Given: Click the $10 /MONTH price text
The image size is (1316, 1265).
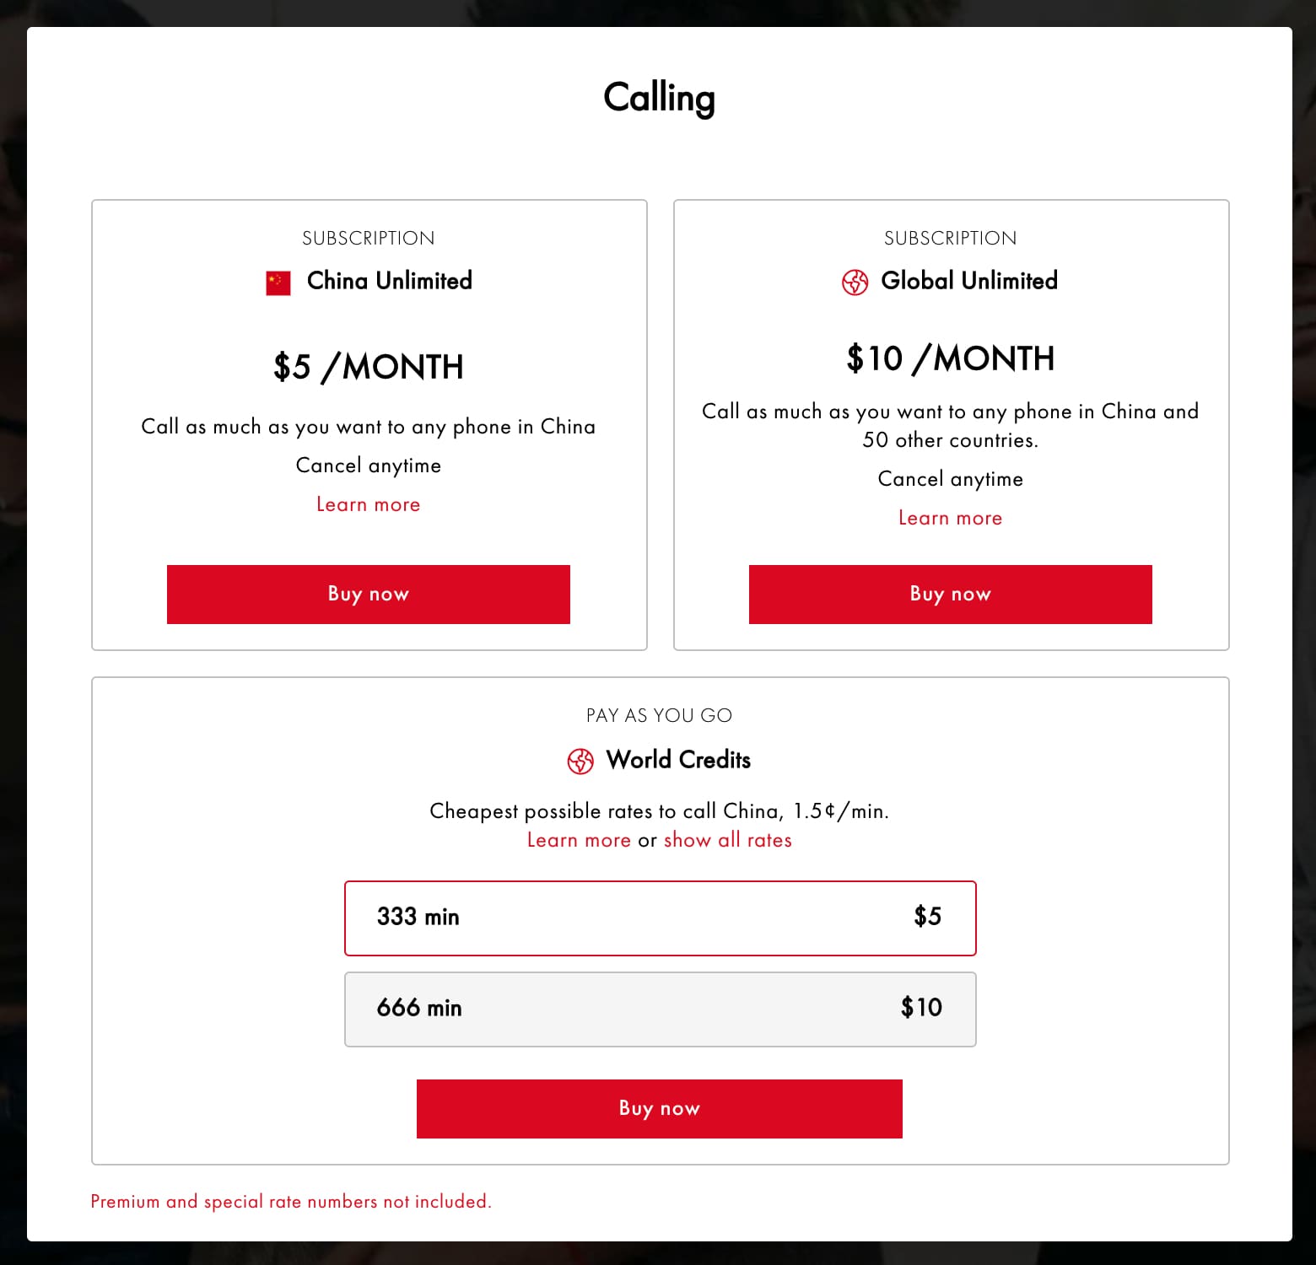Looking at the screenshot, I should (x=950, y=358).
